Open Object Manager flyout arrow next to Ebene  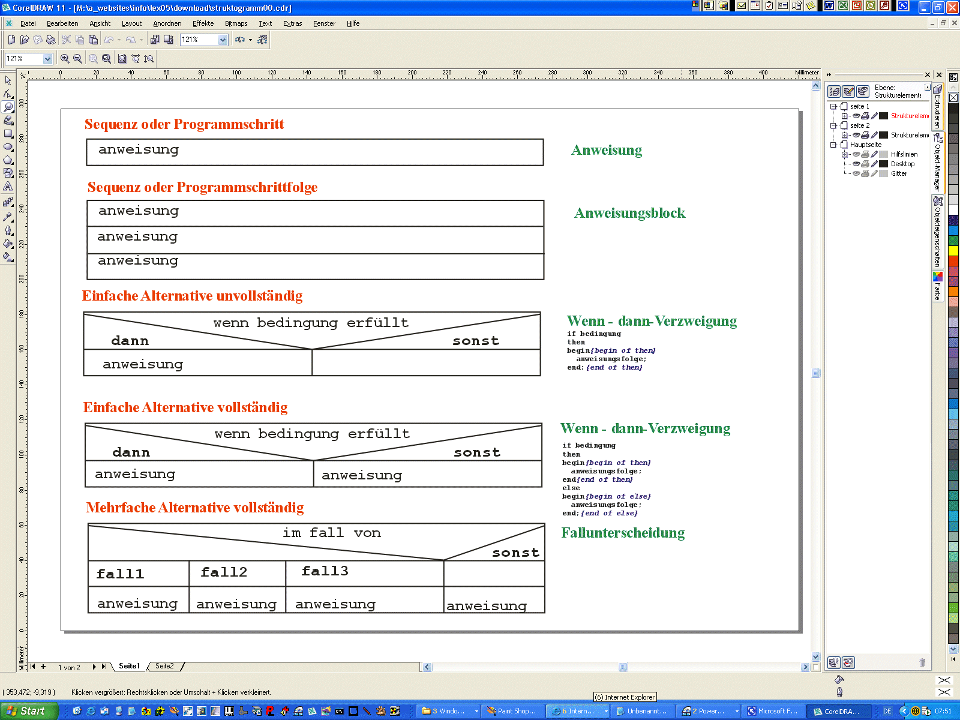927,88
